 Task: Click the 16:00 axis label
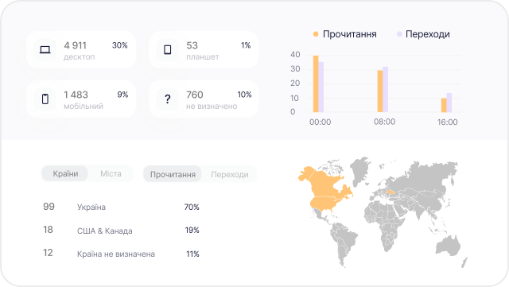pos(447,122)
